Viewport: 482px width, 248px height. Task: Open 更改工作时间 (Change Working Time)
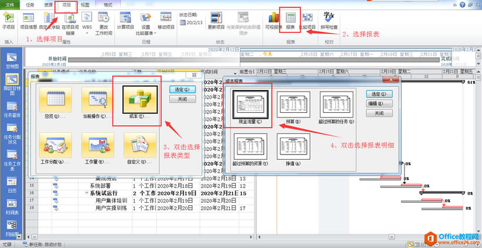(x=103, y=24)
